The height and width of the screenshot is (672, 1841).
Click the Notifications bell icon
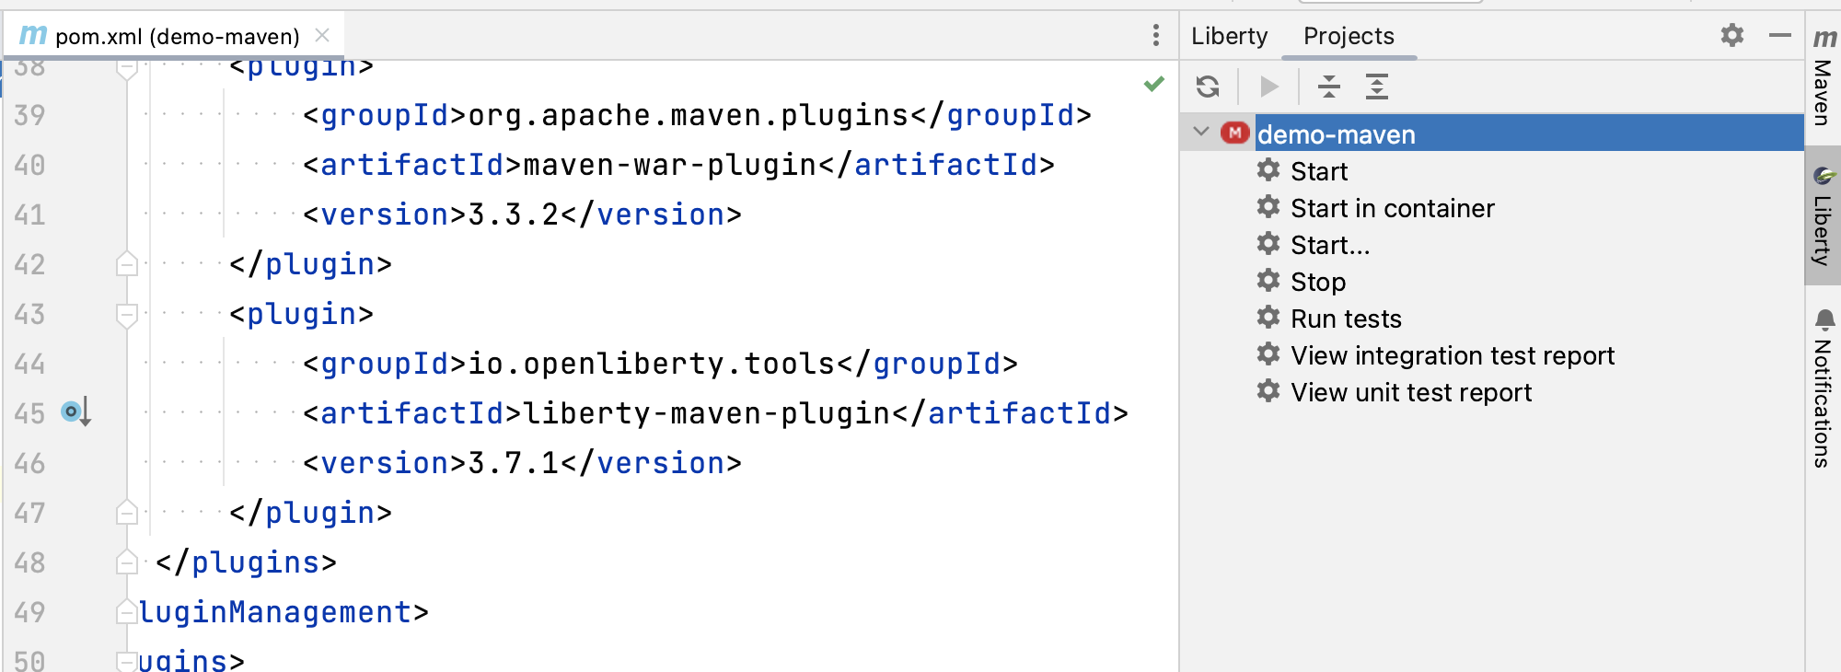[x=1824, y=319]
